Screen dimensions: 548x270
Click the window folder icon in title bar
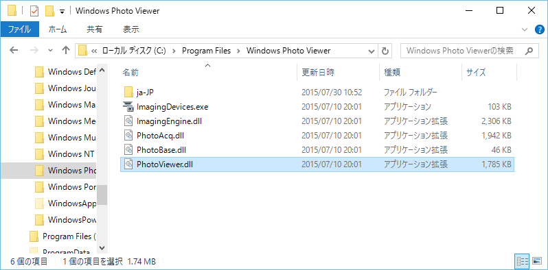click(12, 11)
